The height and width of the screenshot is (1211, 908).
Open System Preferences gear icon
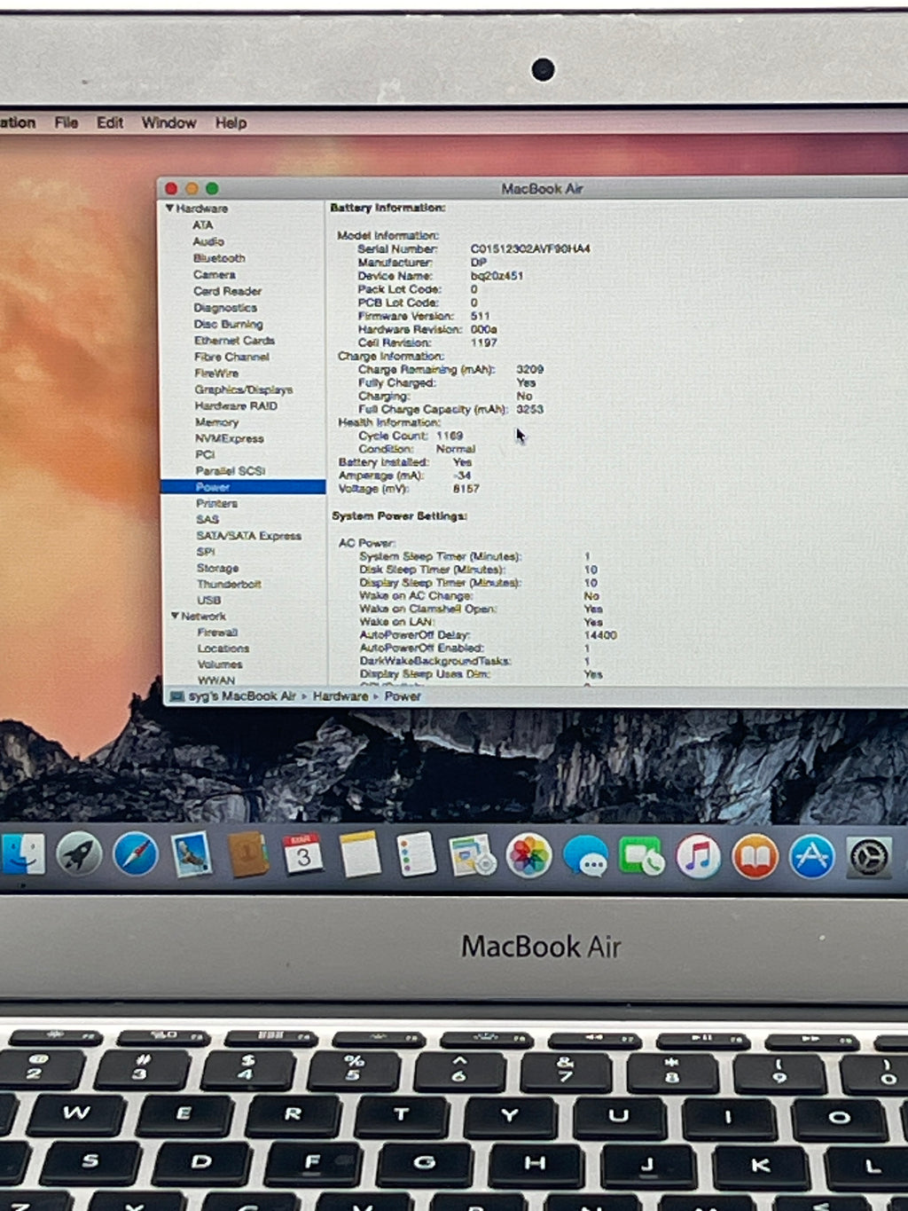[869, 858]
